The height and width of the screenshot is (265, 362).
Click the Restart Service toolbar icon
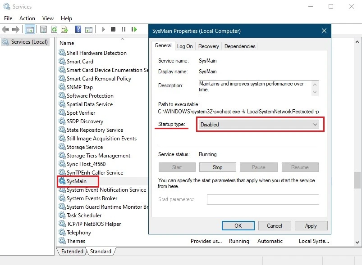click(134, 29)
